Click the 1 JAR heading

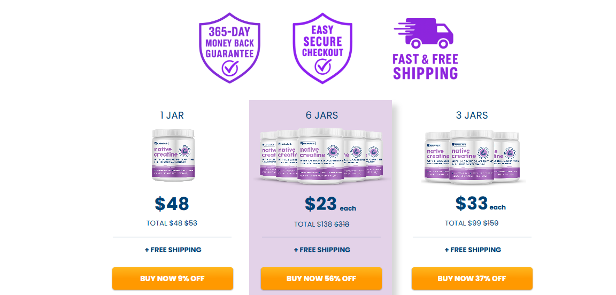[172, 115]
